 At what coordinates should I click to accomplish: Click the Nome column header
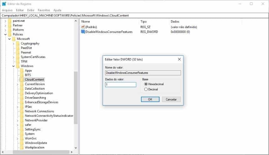[109, 21]
